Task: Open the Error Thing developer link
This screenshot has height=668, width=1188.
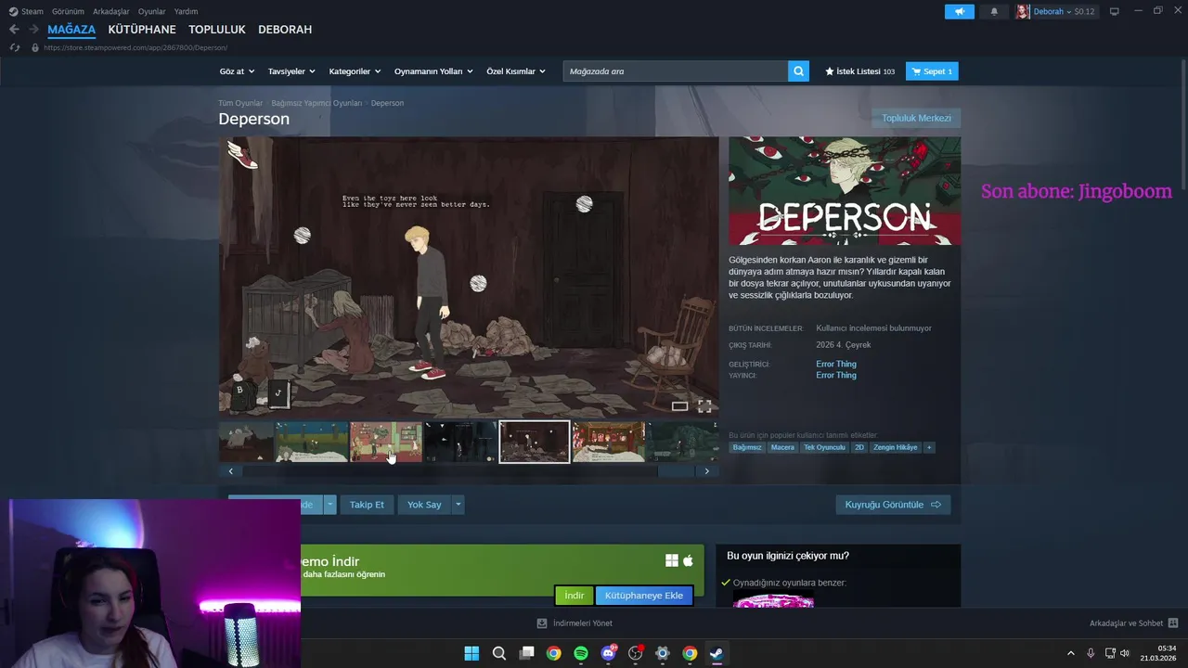Action: pyautogui.click(x=836, y=364)
